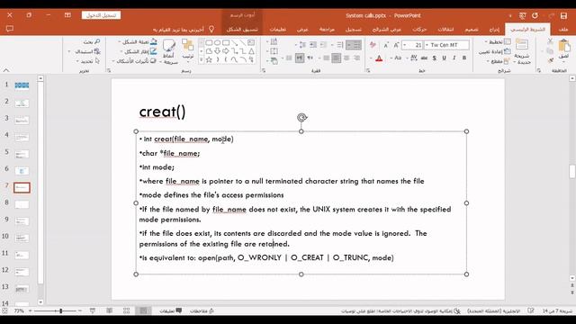The height and width of the screenshot is (324, 576).
Task: Pick the star shape in shapes gallery
Action: [x=209, y=59]
